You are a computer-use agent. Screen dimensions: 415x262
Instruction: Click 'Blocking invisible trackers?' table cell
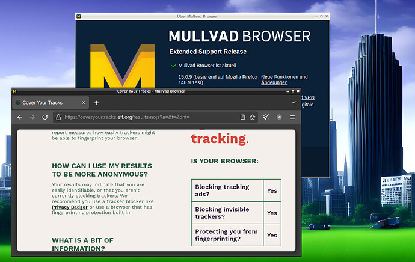point(227,213)
